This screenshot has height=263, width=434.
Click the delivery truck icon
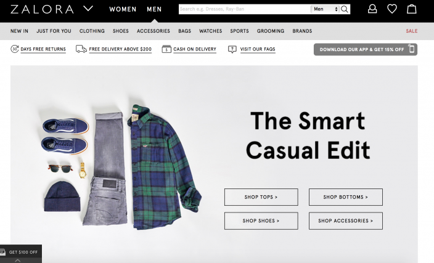tap(81, 49)
